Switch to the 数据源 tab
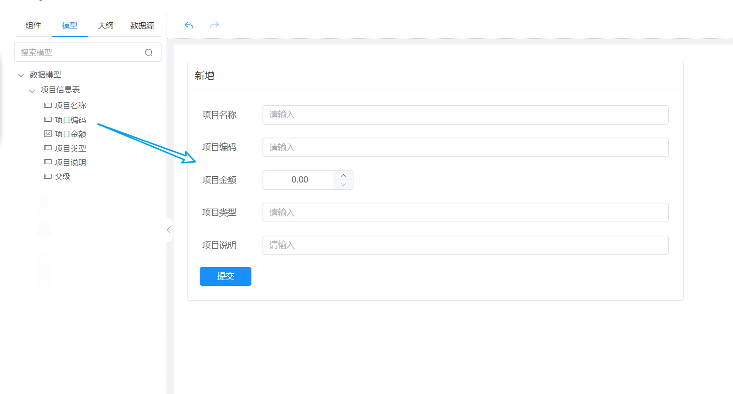The image size is (733, 394). click(142, 26)
